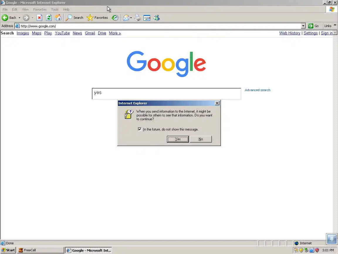The image size is (338, 254).
Task: Open the File menu
Action: click(5, 9)
